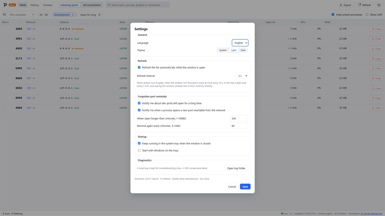This screenshot has width=385, height=216.
Task: Select the Dark theme option
Action: 243,50
